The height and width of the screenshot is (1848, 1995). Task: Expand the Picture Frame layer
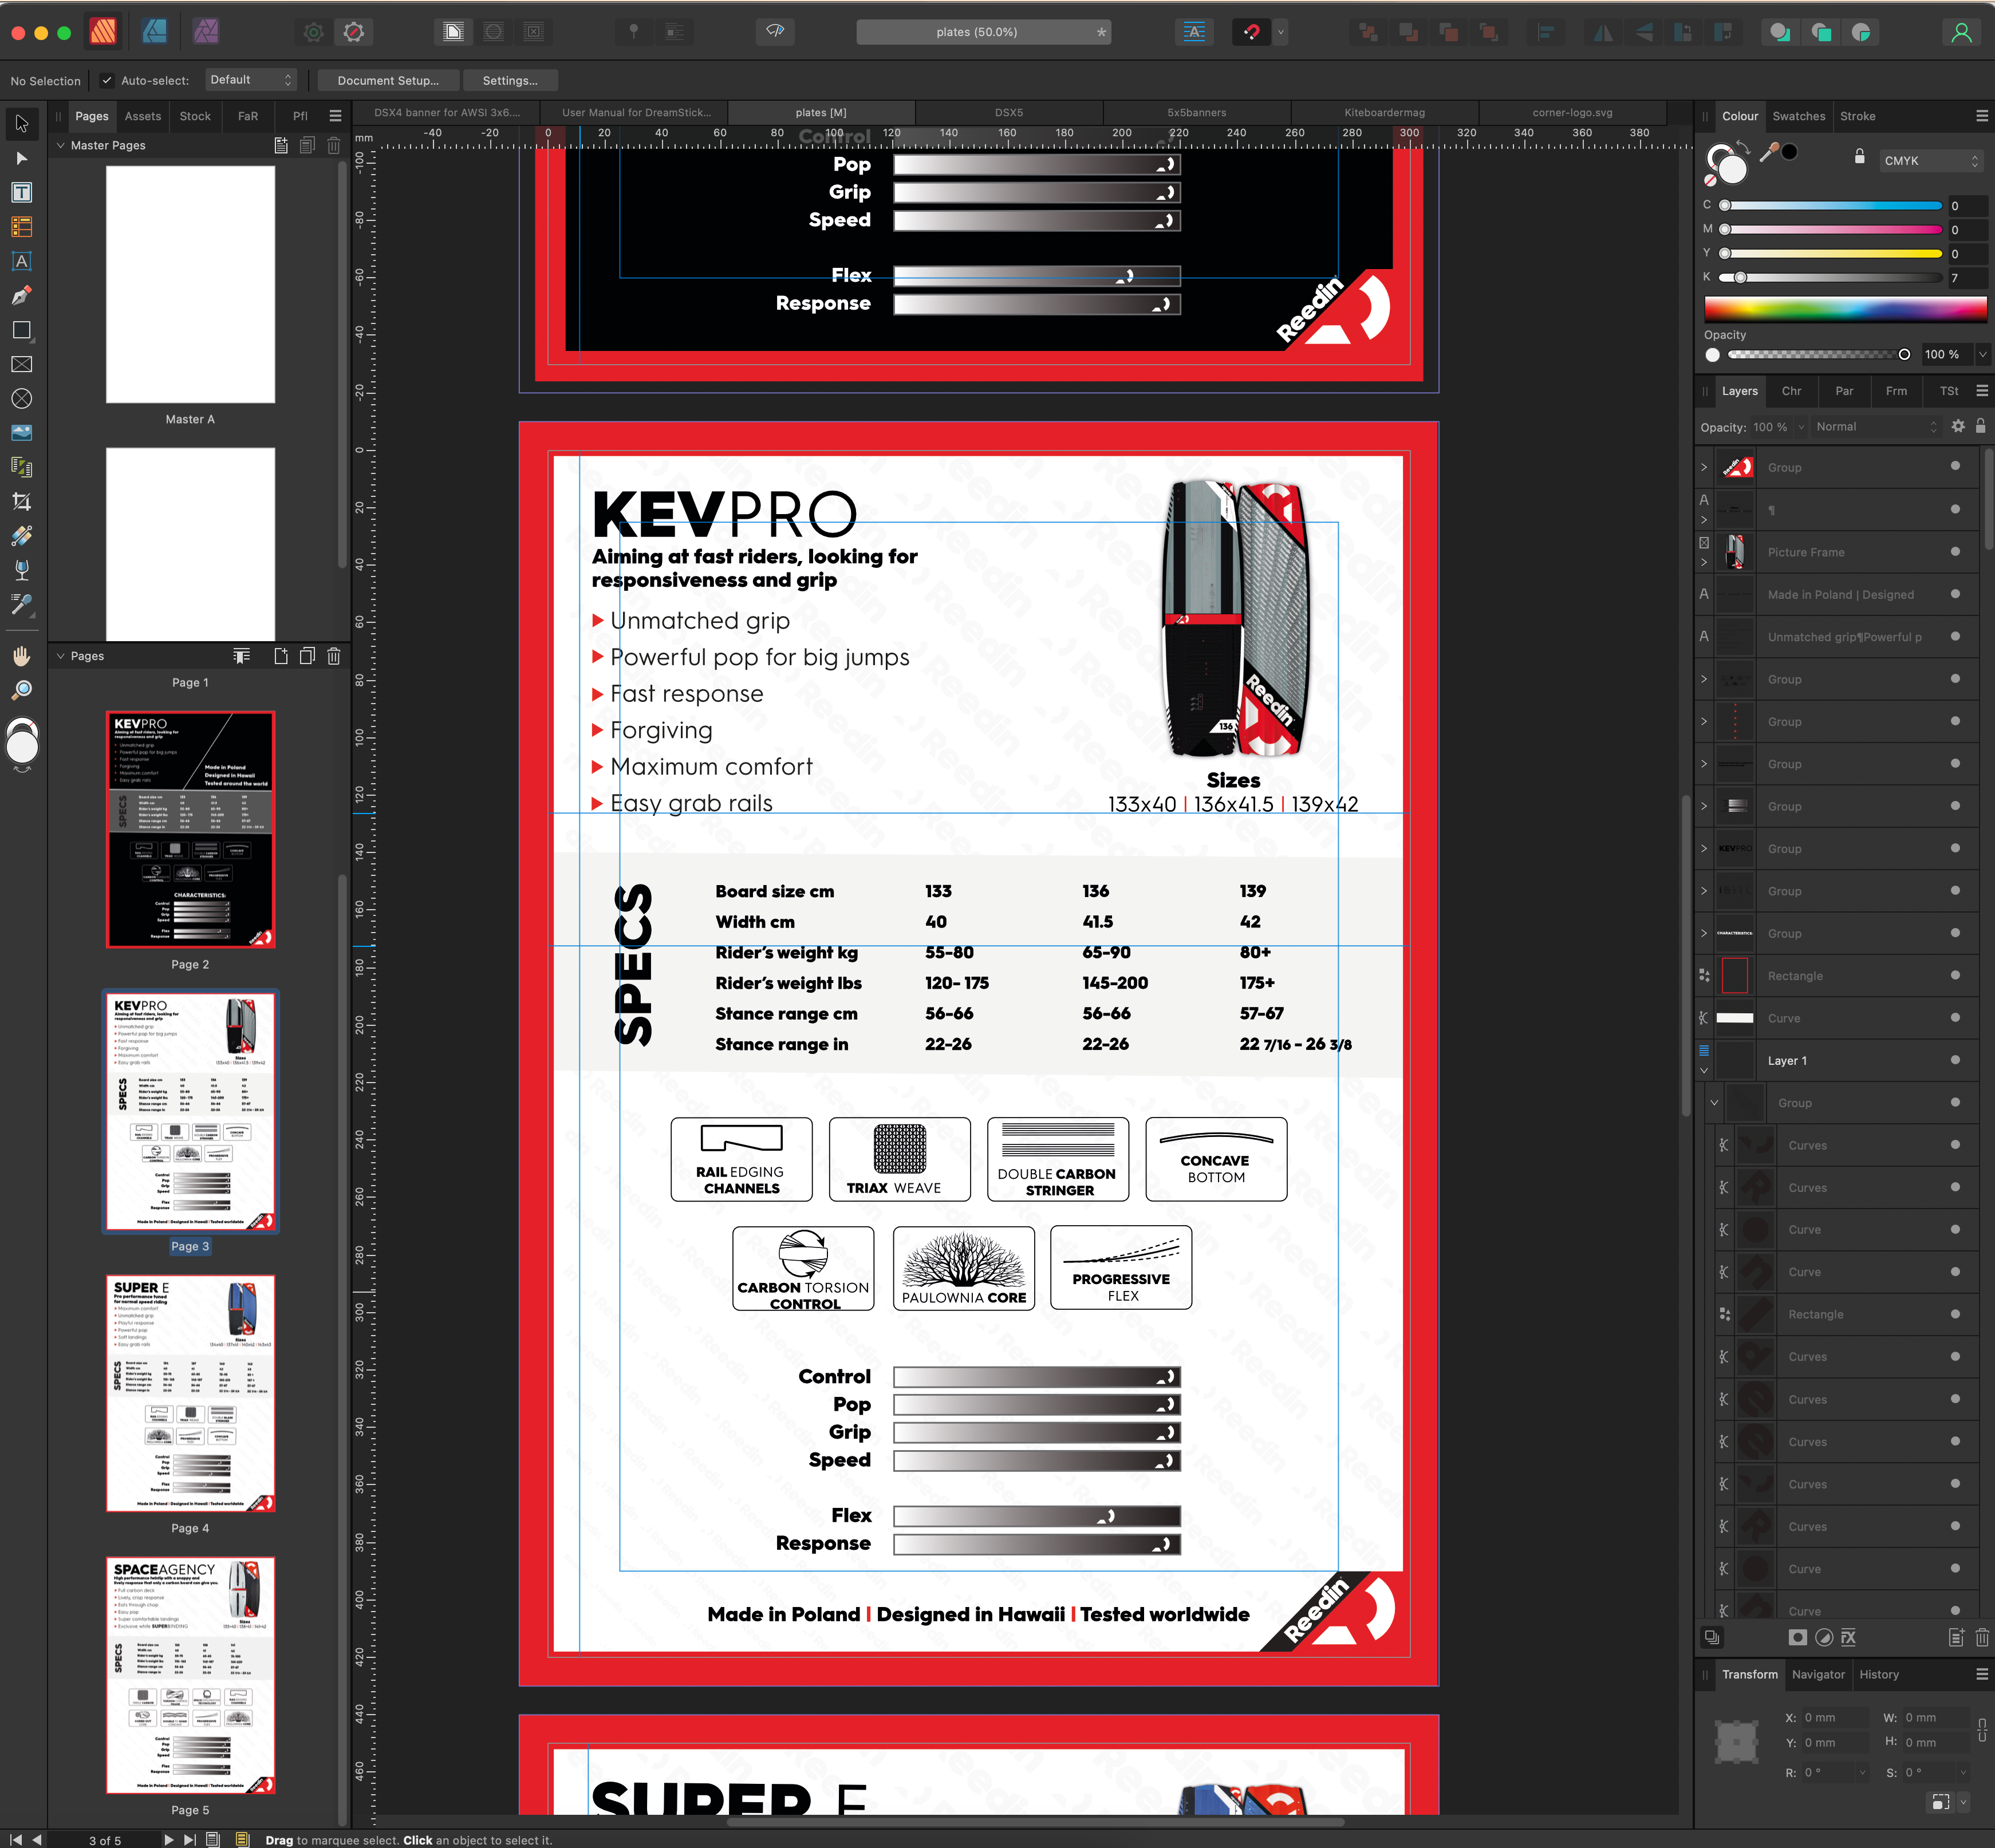coord(1704,563)
